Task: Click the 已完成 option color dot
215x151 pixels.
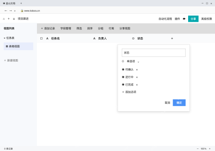Action: pos(123,85)
